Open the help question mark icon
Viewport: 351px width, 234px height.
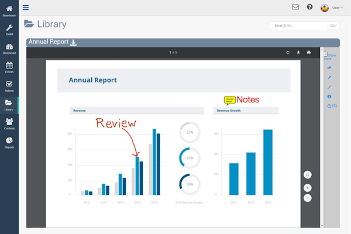click(x=309, y=8)
